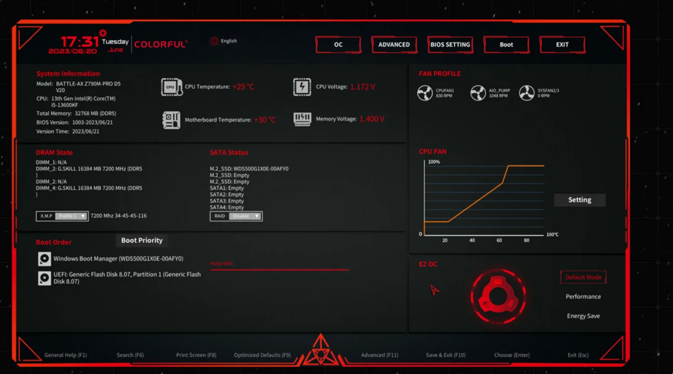The image size is (673, 374).
Task: Switch to the ADVANCED tab
Action: [x=394, y=44]
